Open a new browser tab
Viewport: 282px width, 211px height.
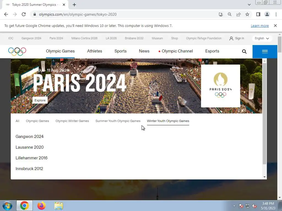point(74,5)
